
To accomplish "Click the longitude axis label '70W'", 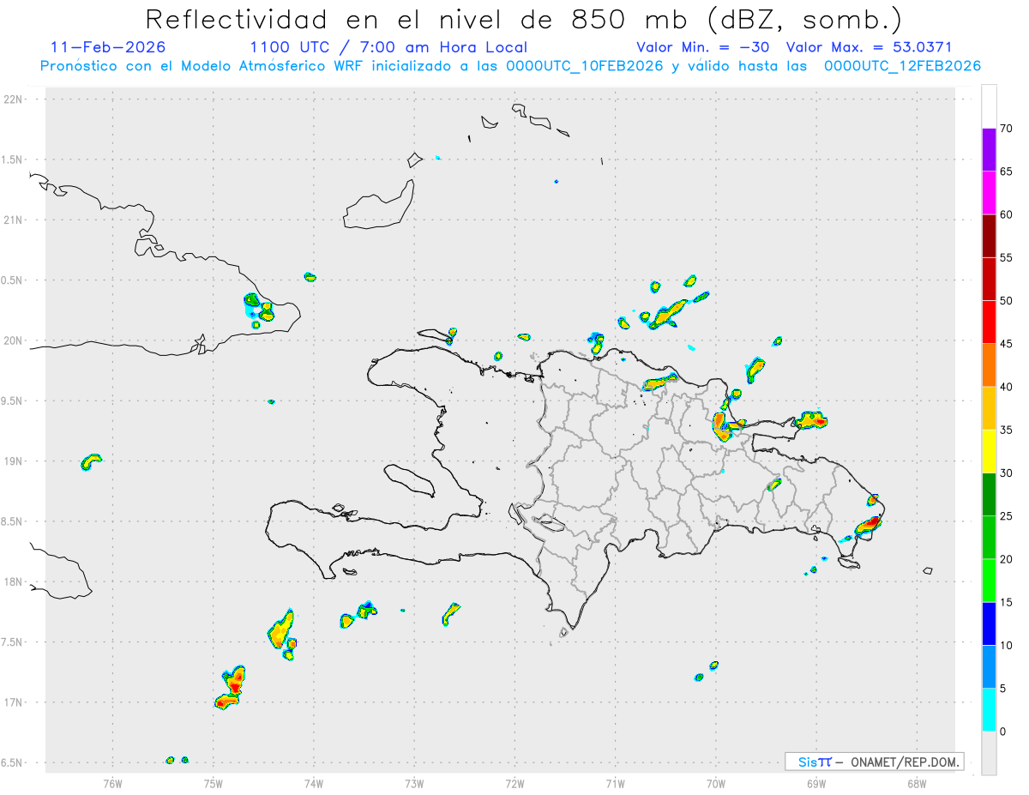I will pyautogui.click(x=716, y=783).
